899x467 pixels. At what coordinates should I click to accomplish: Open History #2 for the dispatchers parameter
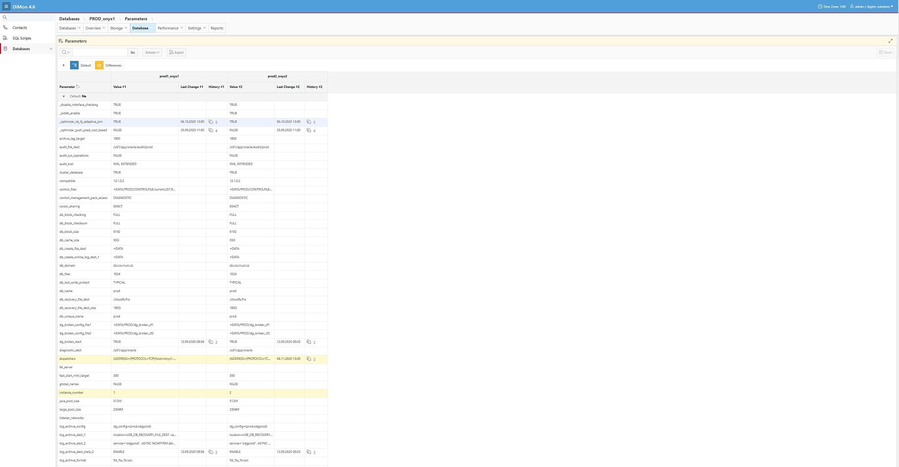(309, 359)
